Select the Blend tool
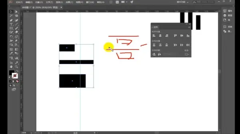This screenshot has height=134, width=240. pos(16,53)
